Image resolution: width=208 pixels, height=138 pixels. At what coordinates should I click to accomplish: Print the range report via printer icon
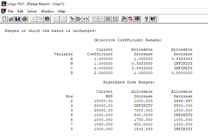pos(25,19)
